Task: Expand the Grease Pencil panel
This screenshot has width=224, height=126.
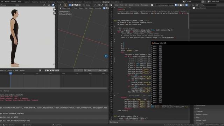Action: click(201, 120)
